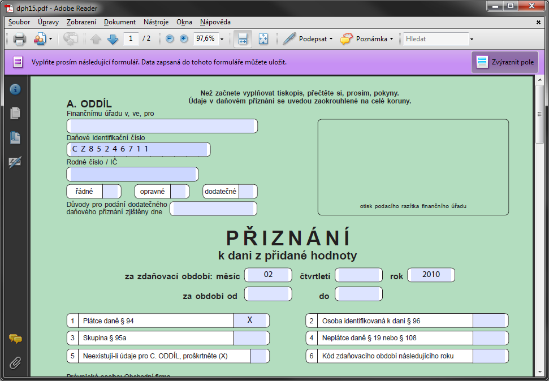Click the Daňové identifikační číslo field
Viewport: 549px width, 381px height.
coord(139,150)
